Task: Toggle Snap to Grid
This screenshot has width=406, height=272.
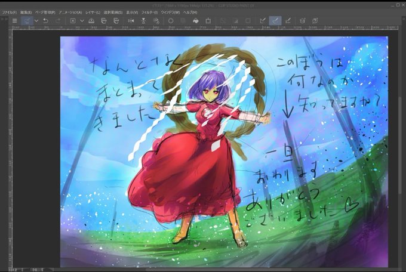Action: [x=288, y=21]
